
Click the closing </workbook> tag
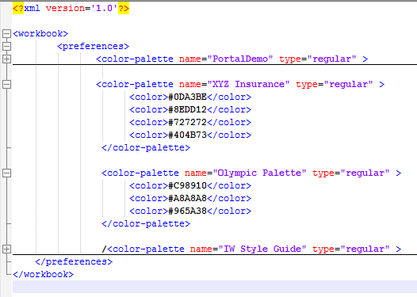coord(44,274)
